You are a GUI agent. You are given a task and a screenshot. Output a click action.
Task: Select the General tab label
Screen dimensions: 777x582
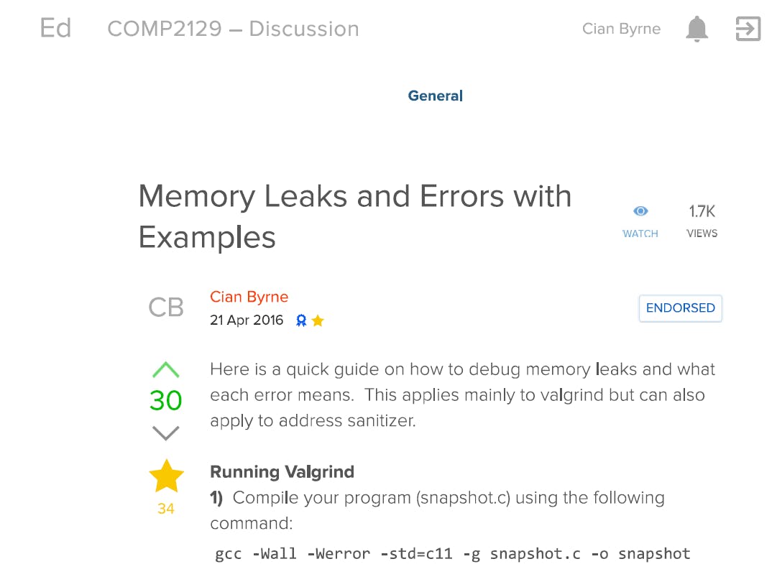[x=435, y=96]
